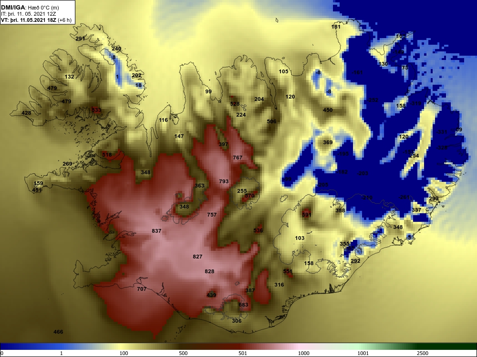Click the '240' value label
The image size is (477, 357).
point(116,49)
